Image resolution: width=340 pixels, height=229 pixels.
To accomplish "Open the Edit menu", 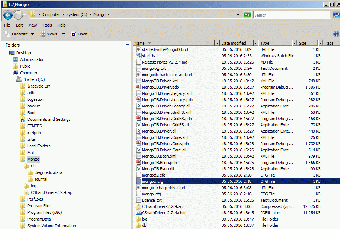I will point(19,25).
